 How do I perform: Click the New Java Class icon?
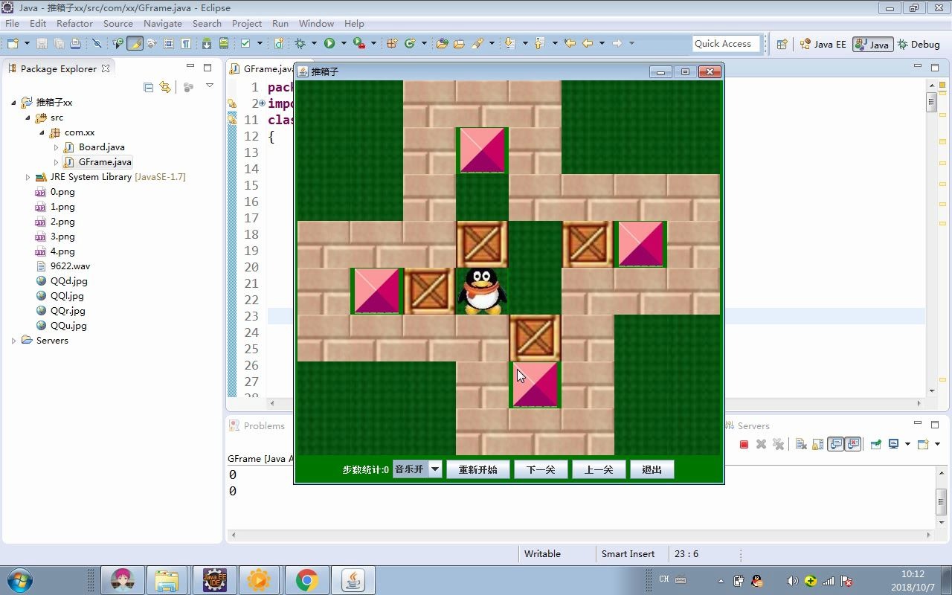409,43
